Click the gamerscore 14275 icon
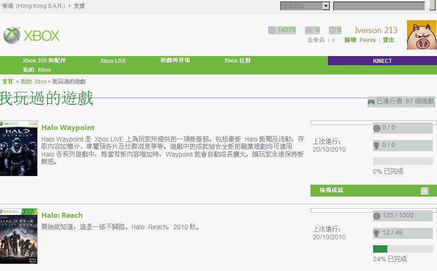This screenshot has width=437, height=271. [272, 30]
